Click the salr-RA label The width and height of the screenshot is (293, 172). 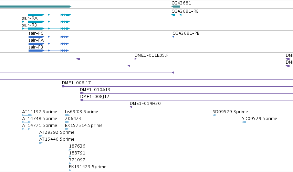[30, 18]
